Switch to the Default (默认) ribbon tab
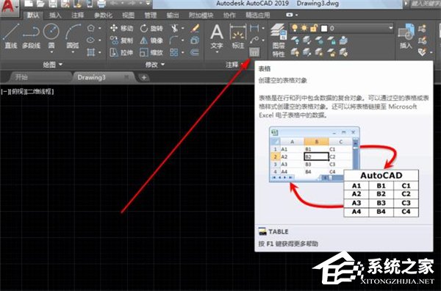 [x=33, y=15]
